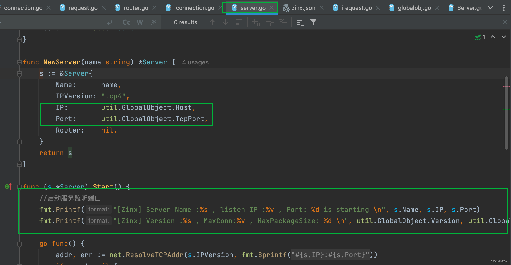Click the green stripe marker on scrollbar

pyautogui.click(x=506, y=109)
